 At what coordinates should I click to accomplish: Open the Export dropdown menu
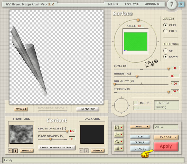click(166, 137)
